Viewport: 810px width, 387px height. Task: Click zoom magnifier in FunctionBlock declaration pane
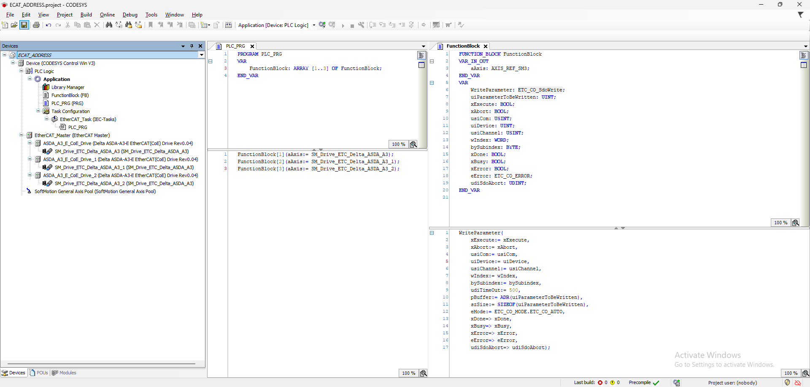(x=796, y=223)
